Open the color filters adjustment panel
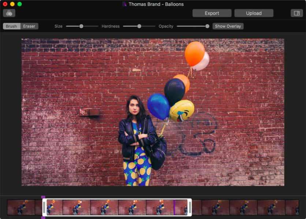This screenshot has width=306, height=219. point(9,13)
